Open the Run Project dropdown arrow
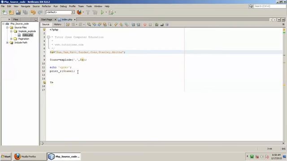 click(106, 12)
